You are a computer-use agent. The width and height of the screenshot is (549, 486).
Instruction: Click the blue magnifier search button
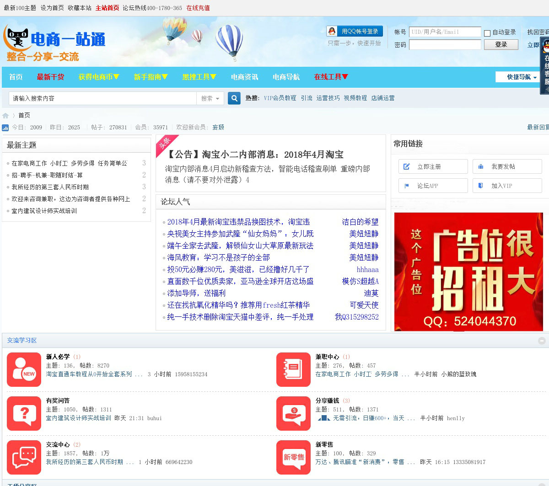(x=234, y=98)
